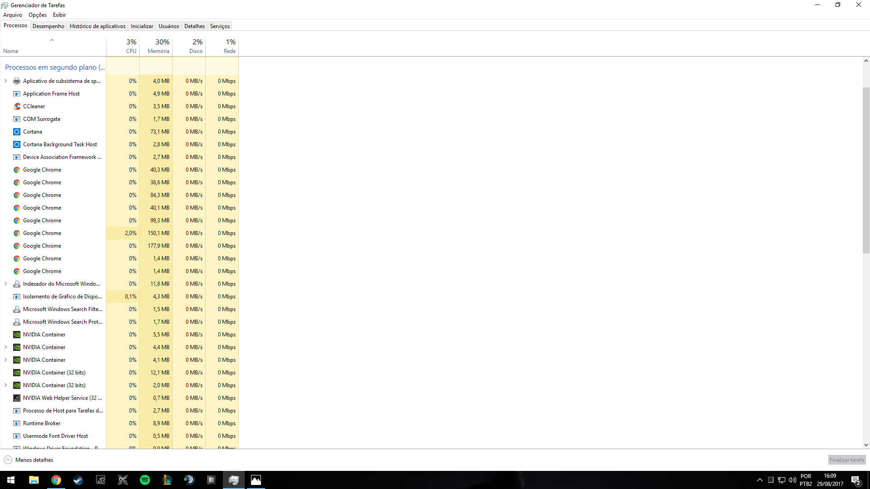This screenshot has width=870, height=489.
Task: Click the NVIDIA Web Helper Service icon
Action: pyautogui.click(x=17, y=398)
